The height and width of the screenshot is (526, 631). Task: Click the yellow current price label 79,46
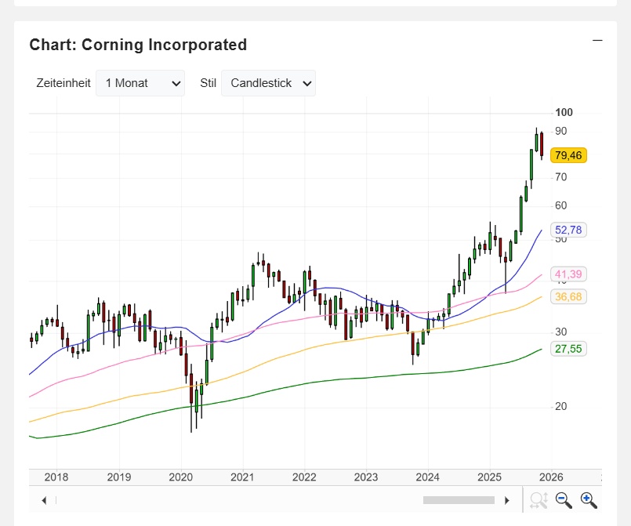tap(569, 155)
